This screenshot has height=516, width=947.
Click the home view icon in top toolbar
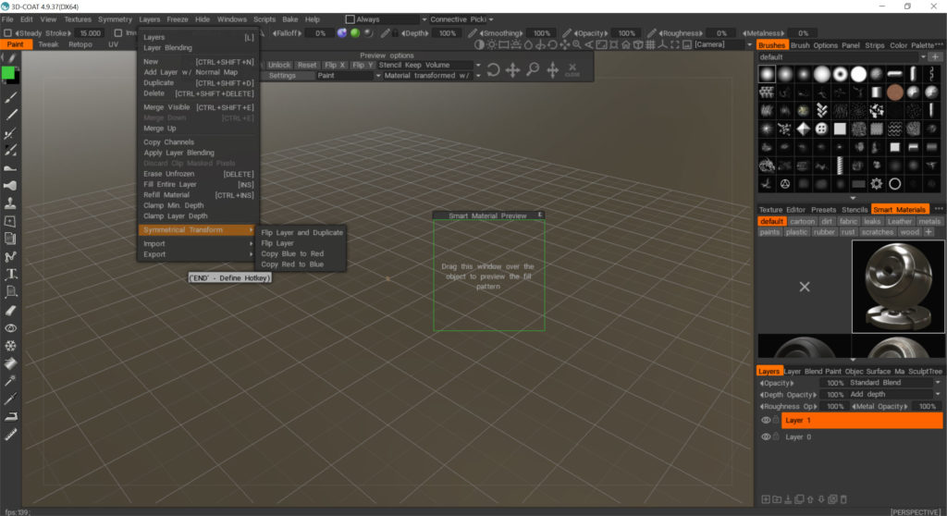point(626,44)
